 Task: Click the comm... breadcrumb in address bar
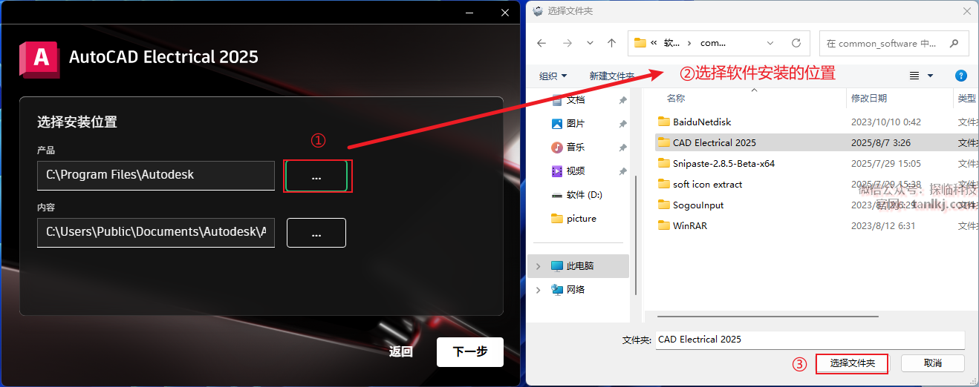pos(713,43)
